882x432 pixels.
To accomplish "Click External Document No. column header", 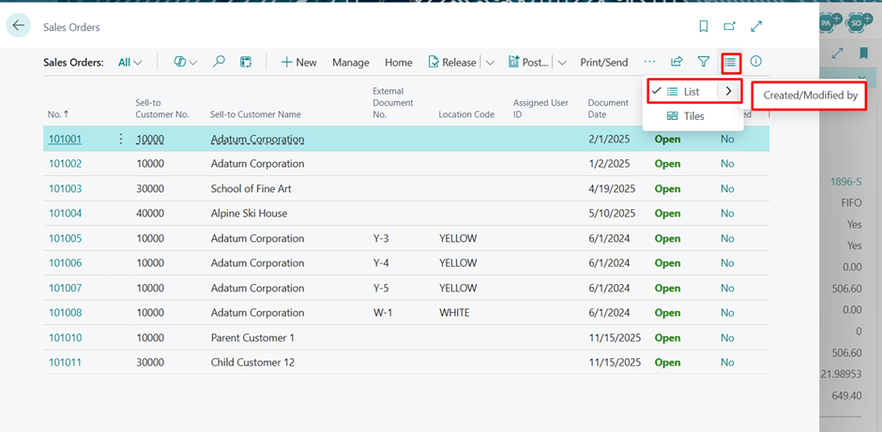I will click(x=392, y=103).
